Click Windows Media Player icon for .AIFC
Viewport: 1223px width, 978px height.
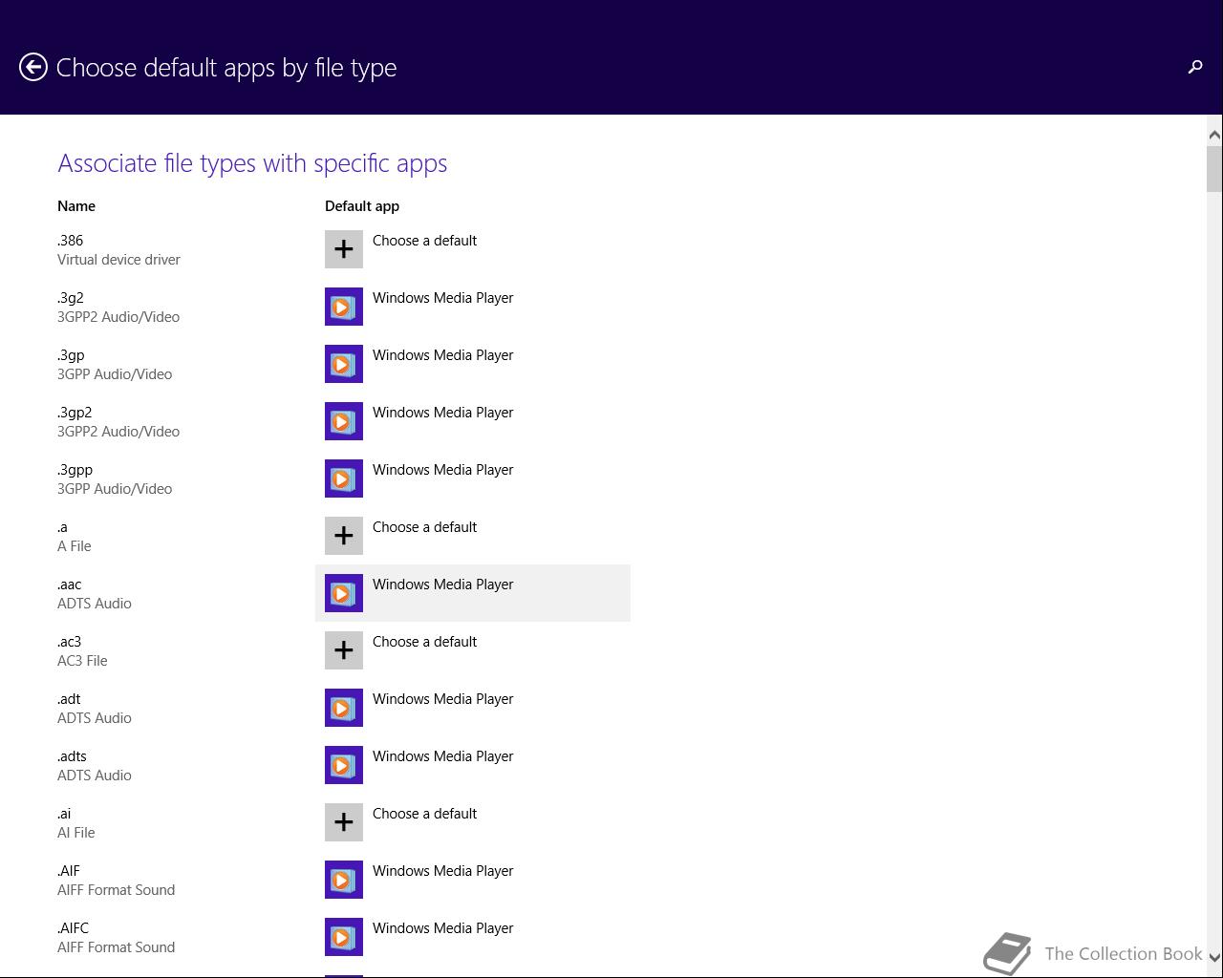[x=344, y=937]
